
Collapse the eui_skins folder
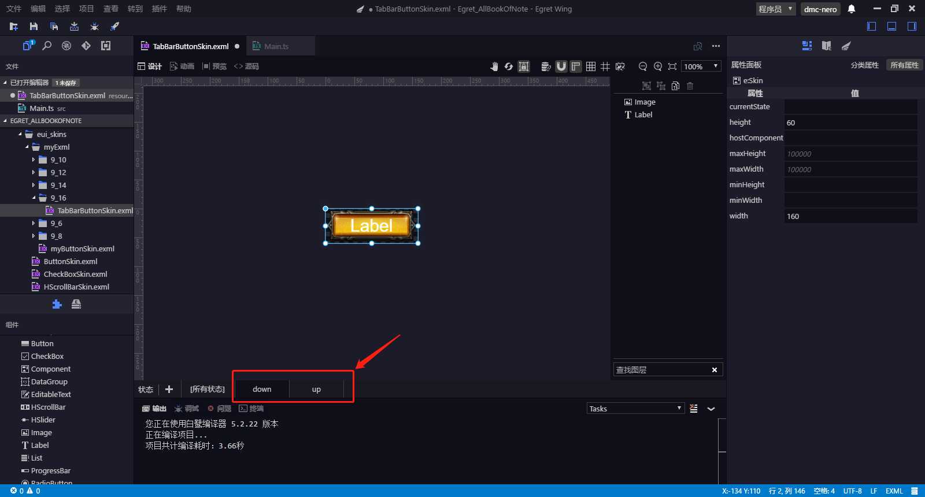click(20, 134)
